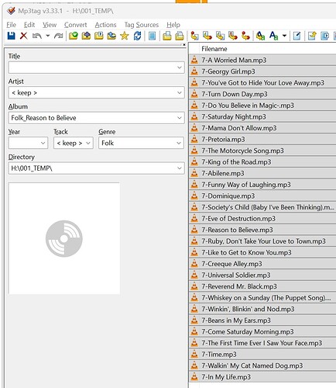The width and height of the screenshot is (336, 388).
Task: Click the Tag - Filename converter icon
Action: click(x=194, y=36)
